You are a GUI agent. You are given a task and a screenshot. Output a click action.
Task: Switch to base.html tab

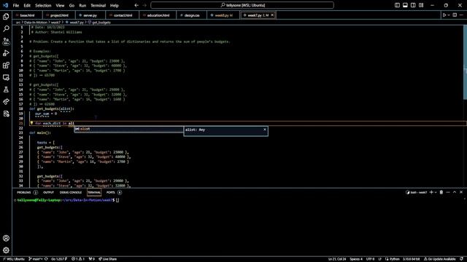(x=28, y=15)
